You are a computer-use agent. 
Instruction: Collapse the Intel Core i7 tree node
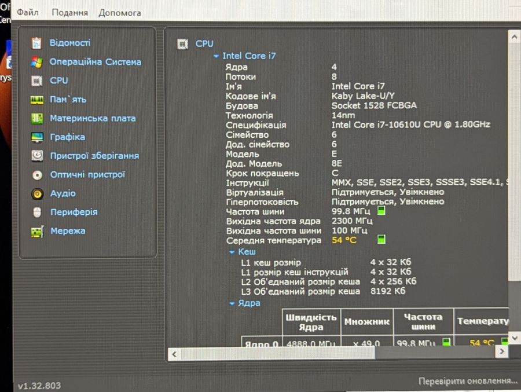click(x=217, y=56)
